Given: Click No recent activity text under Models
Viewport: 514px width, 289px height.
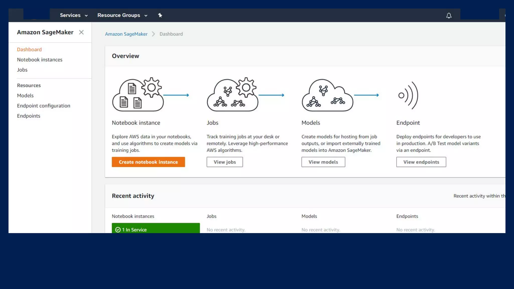Looking at the screenshot, I should point(321,230).
